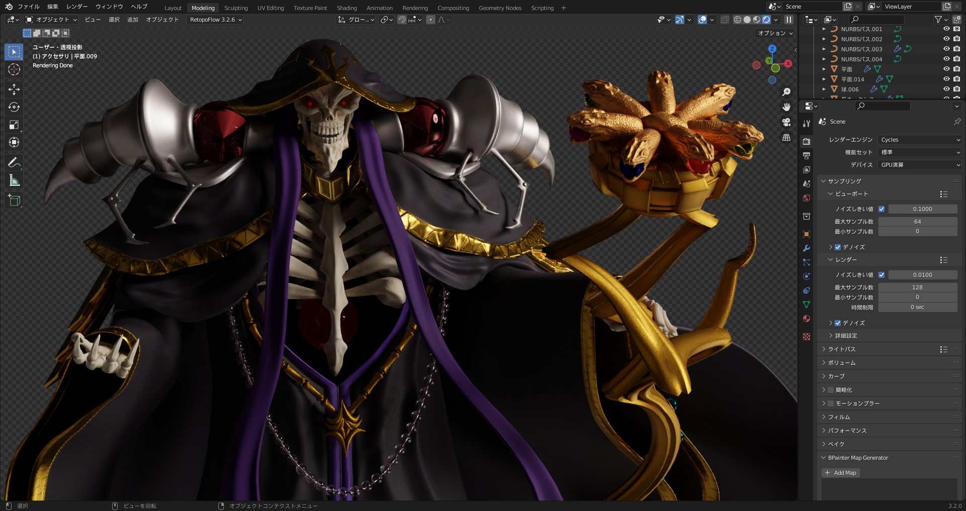Switch to the Geometry Nodes workspace tab

(x=500, y=8)
